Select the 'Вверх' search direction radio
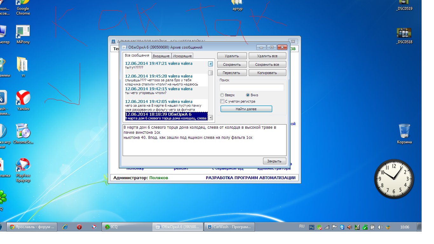Image resolution: width=434 pixels, height=244 pixels. (227, 95)
